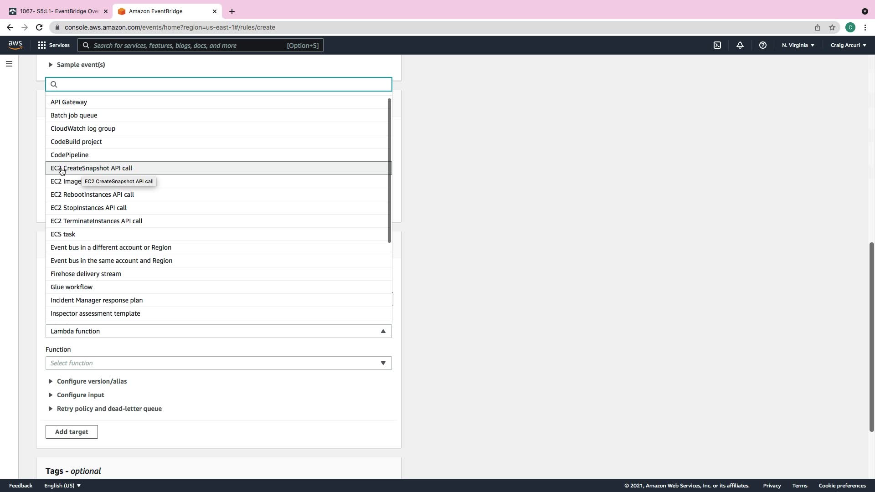Click the Add target button
The width and height of the screenshot is (875, 492).
[x=72, y=432]
